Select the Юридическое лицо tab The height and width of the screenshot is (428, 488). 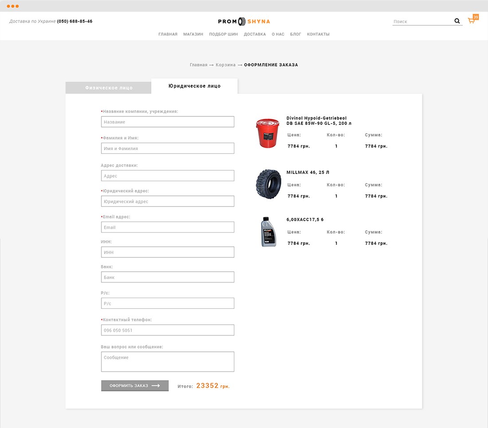[x=194, y=86]
